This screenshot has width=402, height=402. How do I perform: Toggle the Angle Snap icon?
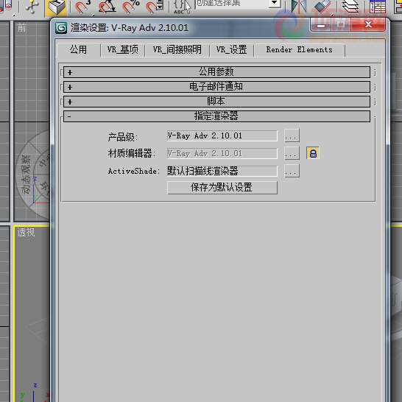click(x=107, y=7)
